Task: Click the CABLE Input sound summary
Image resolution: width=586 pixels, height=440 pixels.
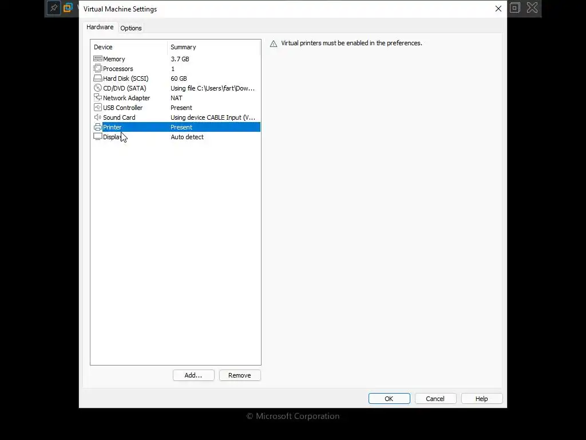Action: [213, 117]
